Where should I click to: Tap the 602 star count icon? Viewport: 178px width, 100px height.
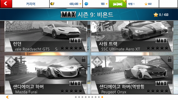(x=146, y=4)
